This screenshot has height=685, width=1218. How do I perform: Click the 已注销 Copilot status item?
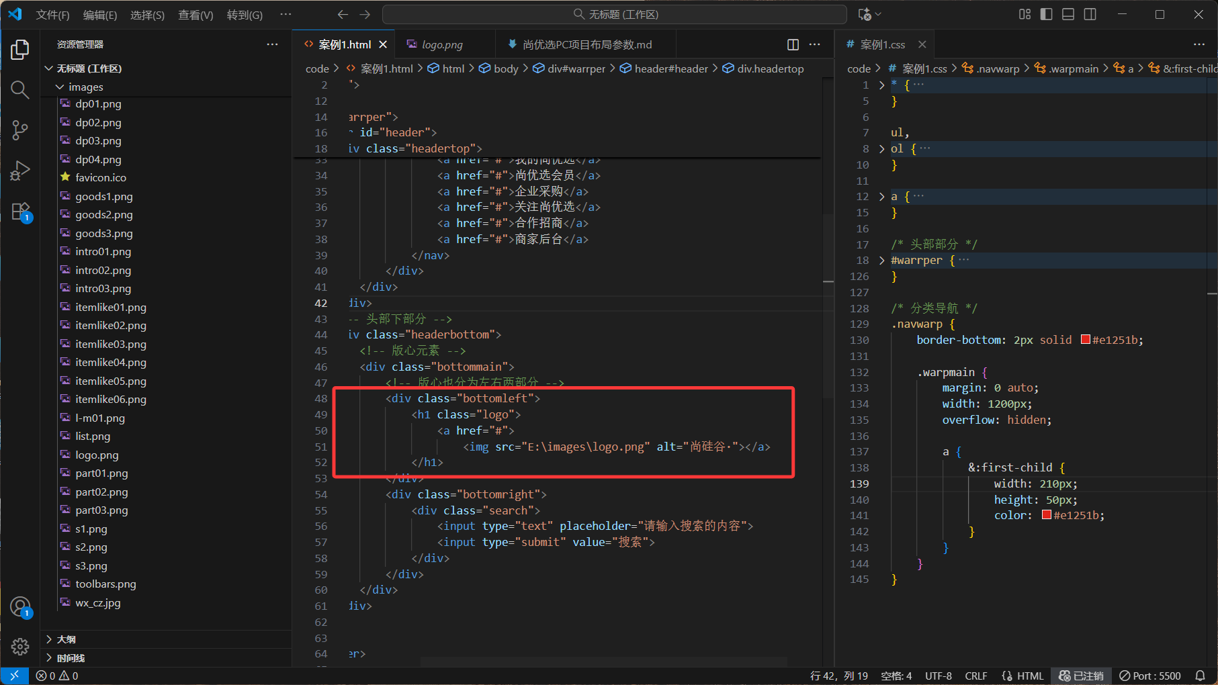point(1082,676)
